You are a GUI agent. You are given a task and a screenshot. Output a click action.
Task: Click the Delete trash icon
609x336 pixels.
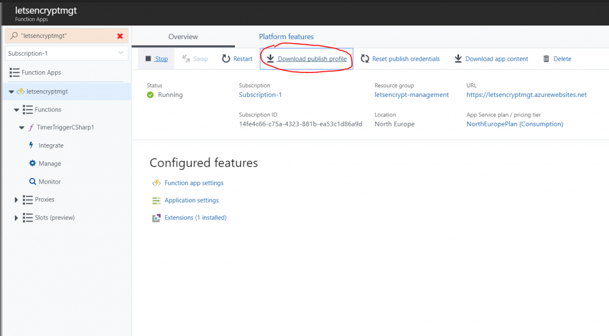coord(546,59)
